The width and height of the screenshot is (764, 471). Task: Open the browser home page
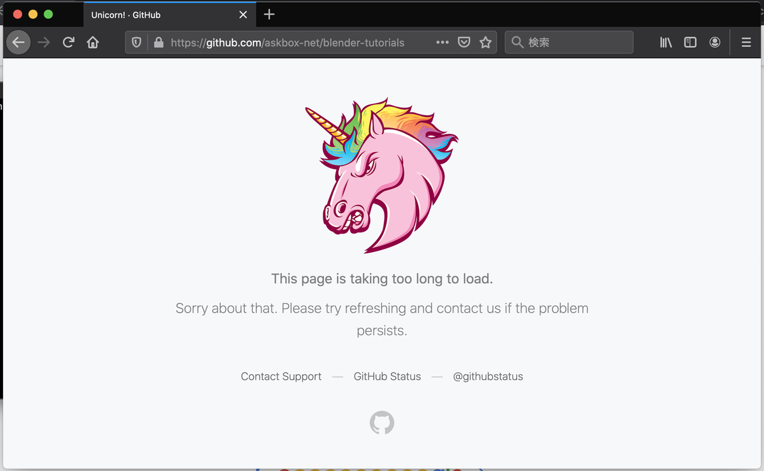coord(93,43)
